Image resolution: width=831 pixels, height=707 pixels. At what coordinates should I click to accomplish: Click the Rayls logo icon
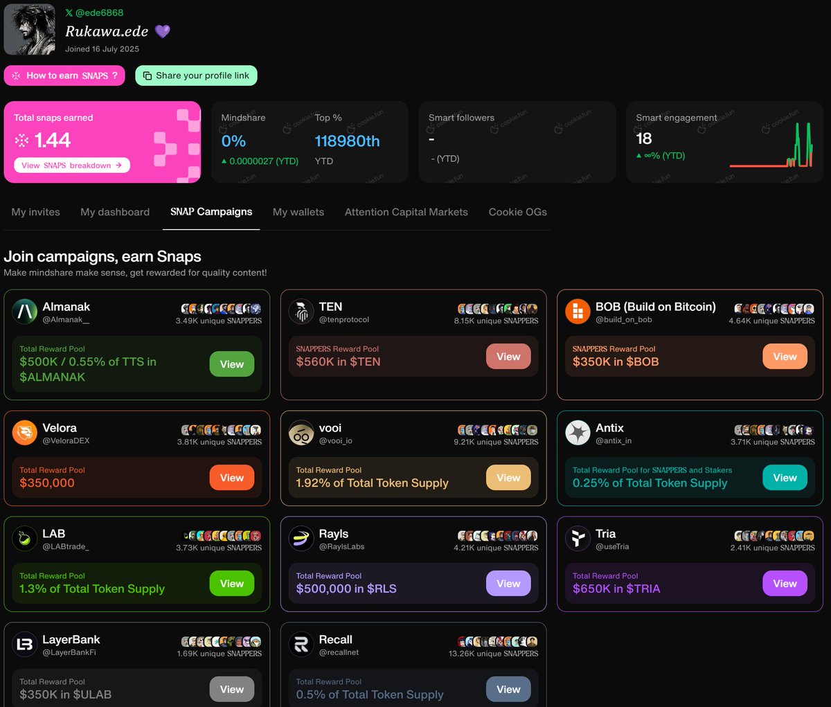(x=301, y=539)
